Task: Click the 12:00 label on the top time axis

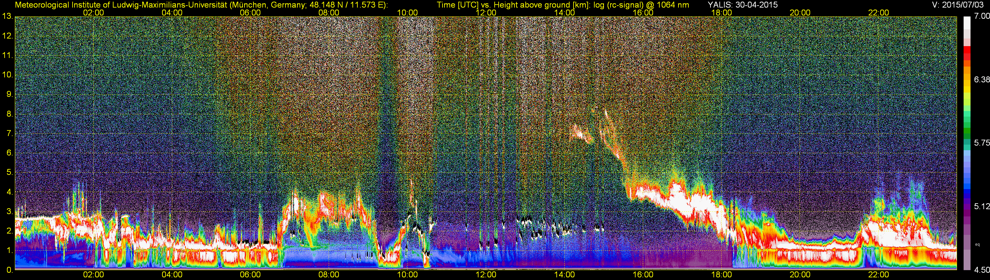Action: (486, 13)
